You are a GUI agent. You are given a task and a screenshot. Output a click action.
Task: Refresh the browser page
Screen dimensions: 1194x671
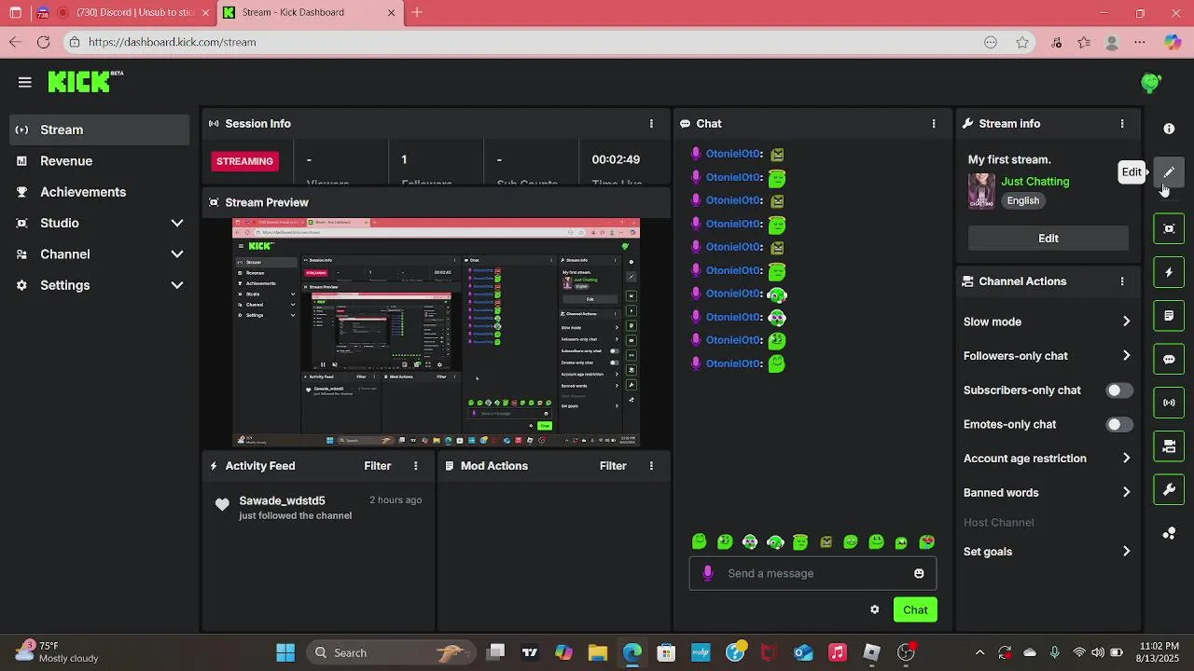pos(43,42)
